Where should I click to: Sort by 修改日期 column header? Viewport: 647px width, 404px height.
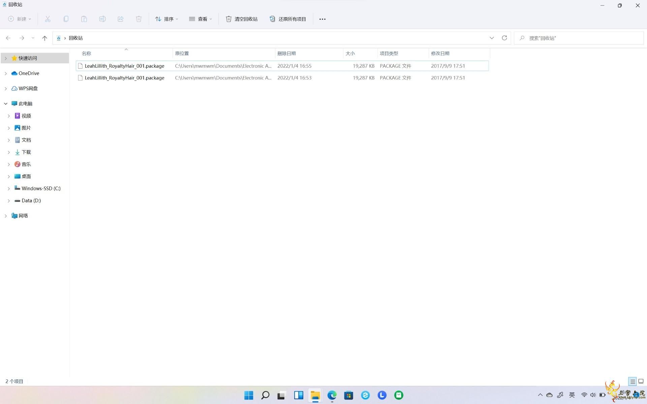(440, 54)
